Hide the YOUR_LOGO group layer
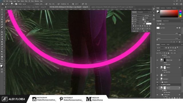183x103 pixels. (x=157, y=95)
